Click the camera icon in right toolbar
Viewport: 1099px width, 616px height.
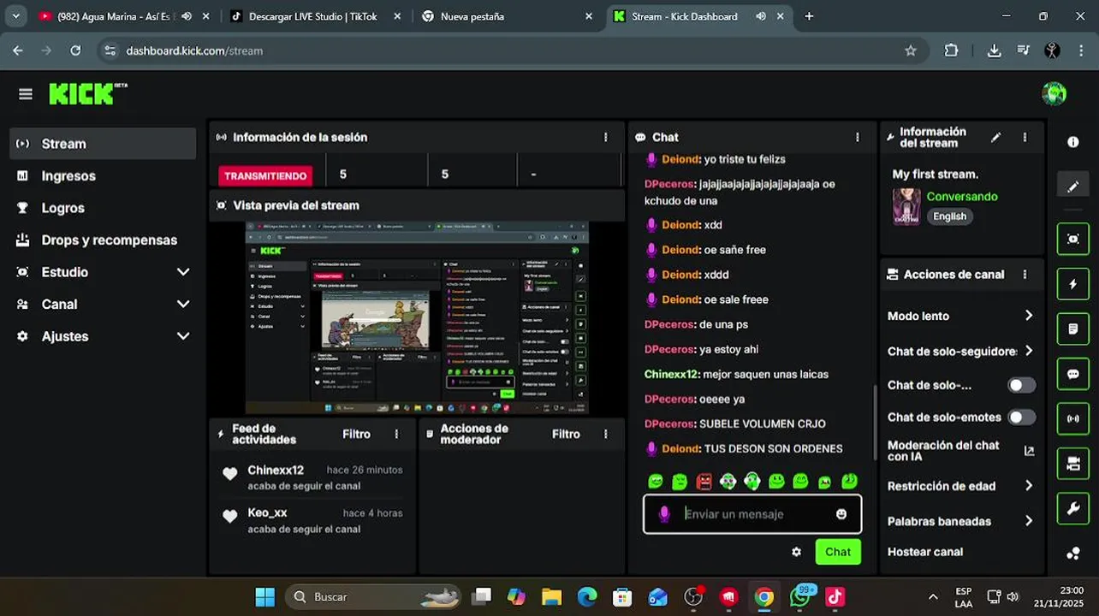point(1073,464)
